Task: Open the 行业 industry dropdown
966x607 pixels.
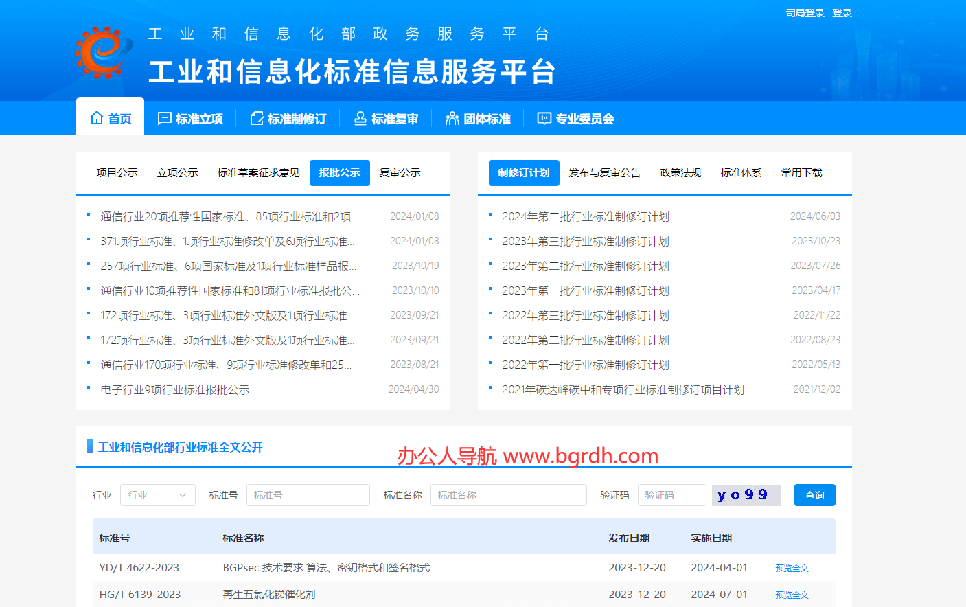Action: (x=157, y=494)
